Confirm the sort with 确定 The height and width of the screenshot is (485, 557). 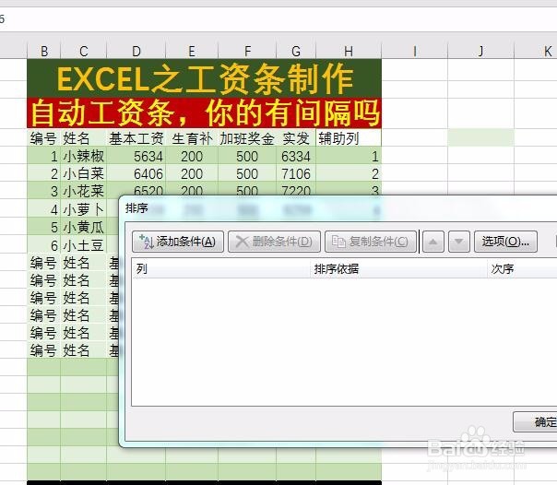click(537, 421)
